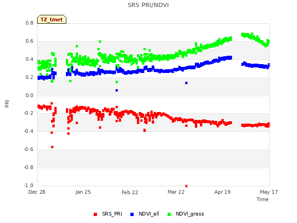Click the Apr 19 x-axis label
Image resolution: width=297 pixels, height=223 pixels.
point(222,192)
